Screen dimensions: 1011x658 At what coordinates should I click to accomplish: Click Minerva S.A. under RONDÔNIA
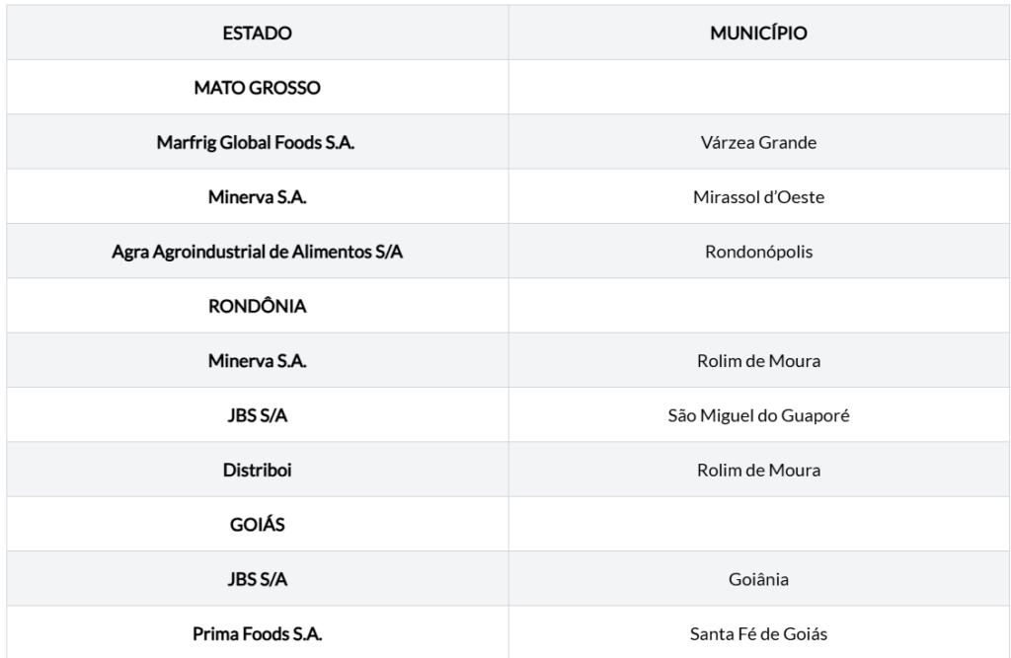pyautogui.click(x=258, y=361)
